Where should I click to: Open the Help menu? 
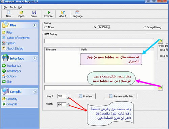coord(21,7)
